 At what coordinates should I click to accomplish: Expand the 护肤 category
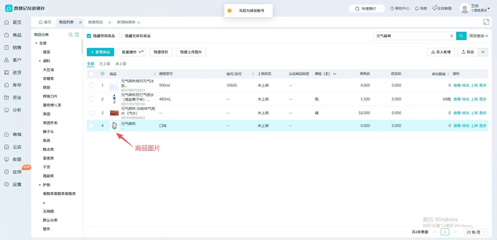click(40, 185)
